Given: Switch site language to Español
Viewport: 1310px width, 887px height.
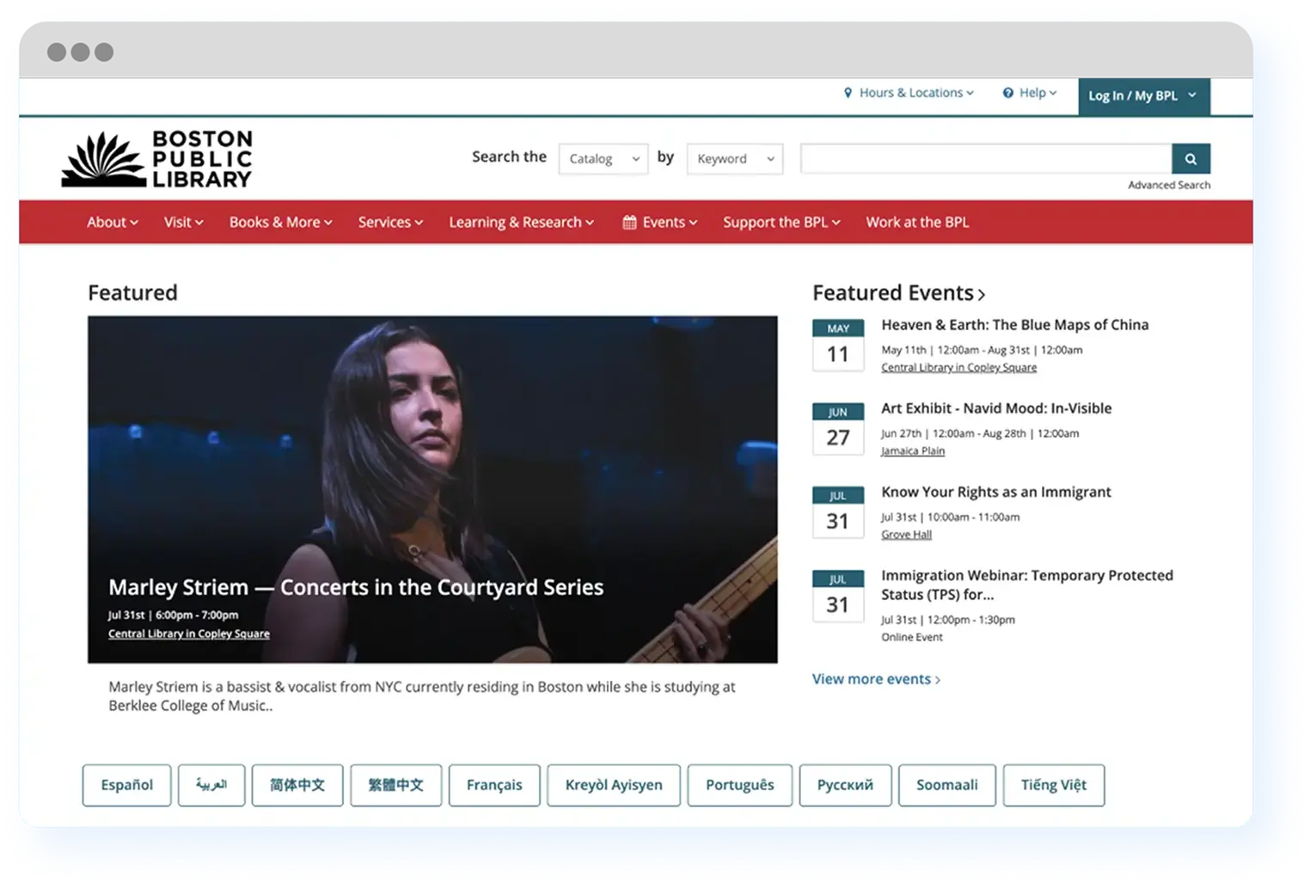Looking at the screenshot, I should pyautogui.click(x=126, y=785).
